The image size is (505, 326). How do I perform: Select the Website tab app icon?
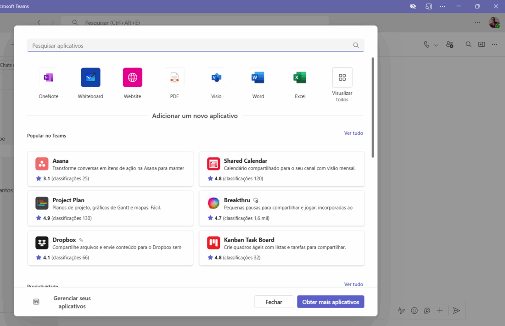click(132, 77)
